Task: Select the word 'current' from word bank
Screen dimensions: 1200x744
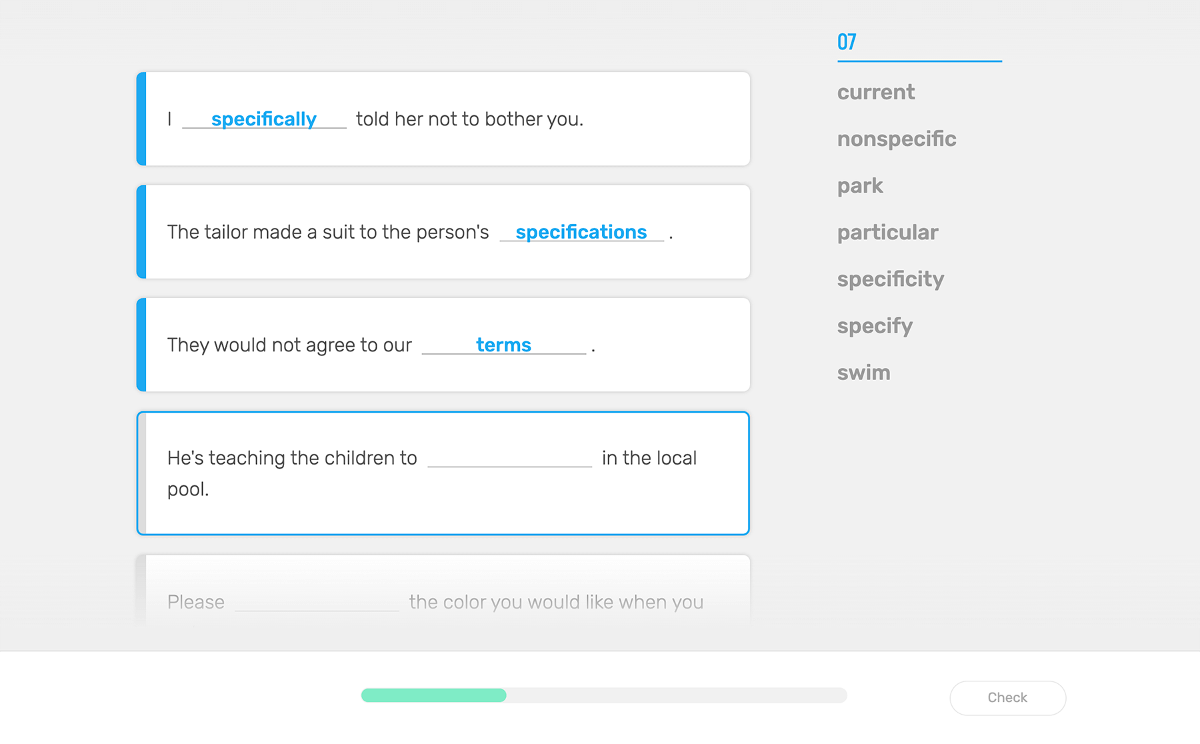Action: tap(875, 92)
